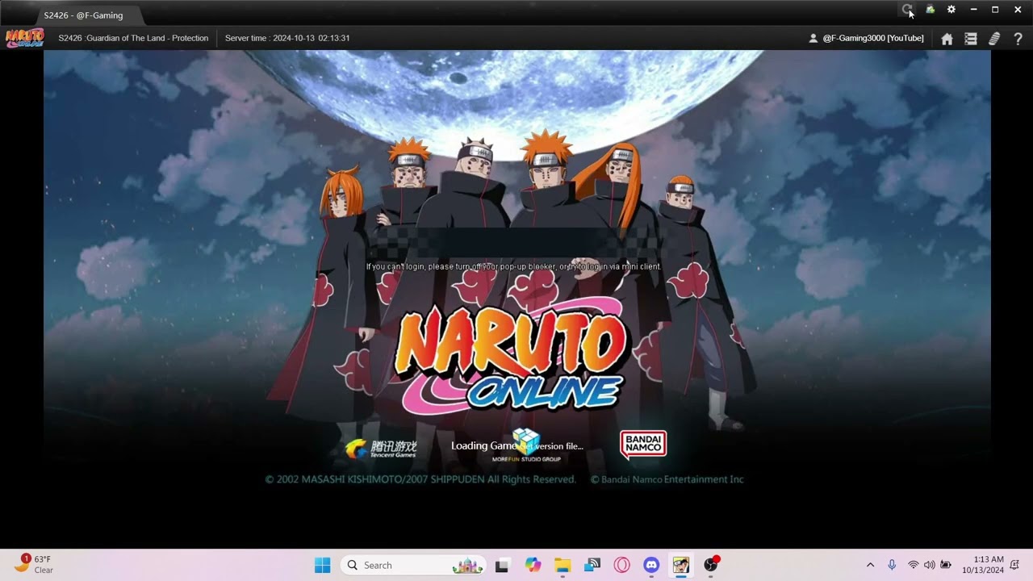This screenshot has width=1033, height=581.
Task: Click the Naruto Online logo in top-left
Action: pyautogui.click(x=24, y=38)
